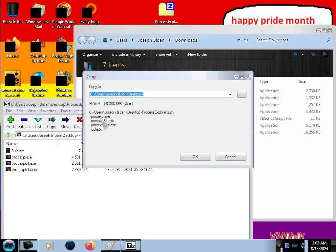This screenshot has height=252, width=336.
Task: Click the Test icon in 7-Zip toolbar
Action: coord(38,122)
